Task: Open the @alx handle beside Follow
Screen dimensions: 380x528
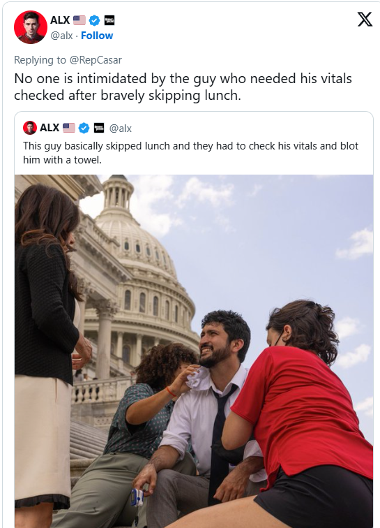Action: tap(61, 36)
